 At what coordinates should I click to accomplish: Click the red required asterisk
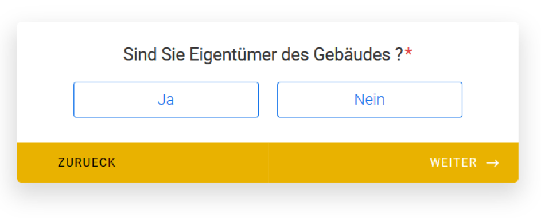click(x=408, y=53)
